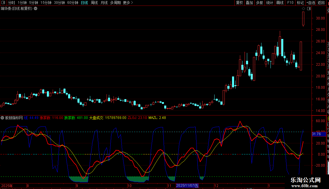Click the MAZL: 2.48 value
Image resolution: width=329 pixels, height=189 pixels.
(157, 118)
